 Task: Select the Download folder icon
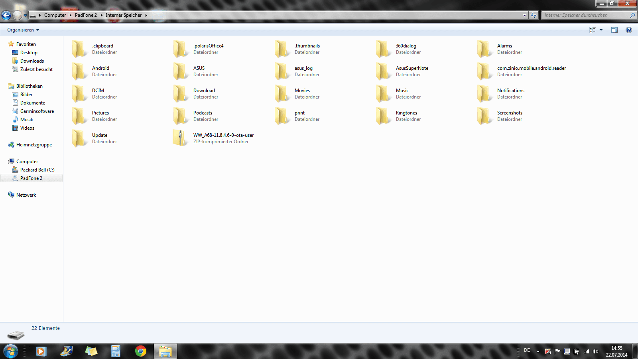[181, 94]
